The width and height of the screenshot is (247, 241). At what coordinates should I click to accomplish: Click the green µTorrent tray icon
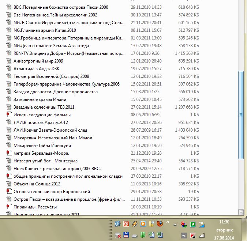[x=192, y=224]
